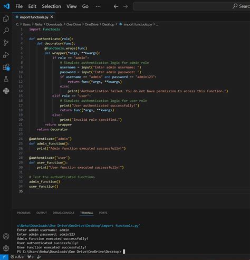Open the Testing flask view
The width and height of the screenshot is (250, 260).
tap(6, 79)
